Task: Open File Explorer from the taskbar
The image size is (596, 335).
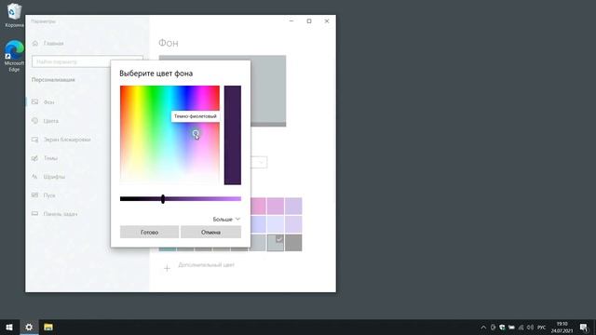Action: [x=48, y=327]
